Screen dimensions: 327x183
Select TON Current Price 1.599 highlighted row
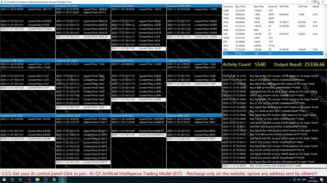point(194,84)
